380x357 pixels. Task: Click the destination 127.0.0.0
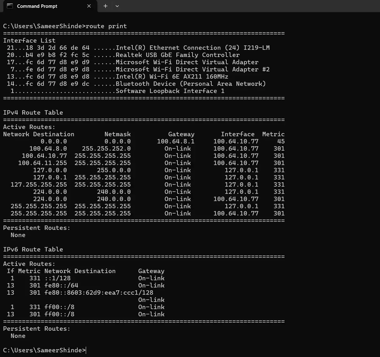click(x=50, y=170)
